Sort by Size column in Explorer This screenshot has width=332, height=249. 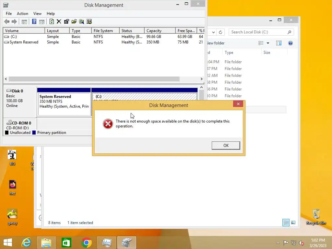pyautogui.click(x=274, y=53)
